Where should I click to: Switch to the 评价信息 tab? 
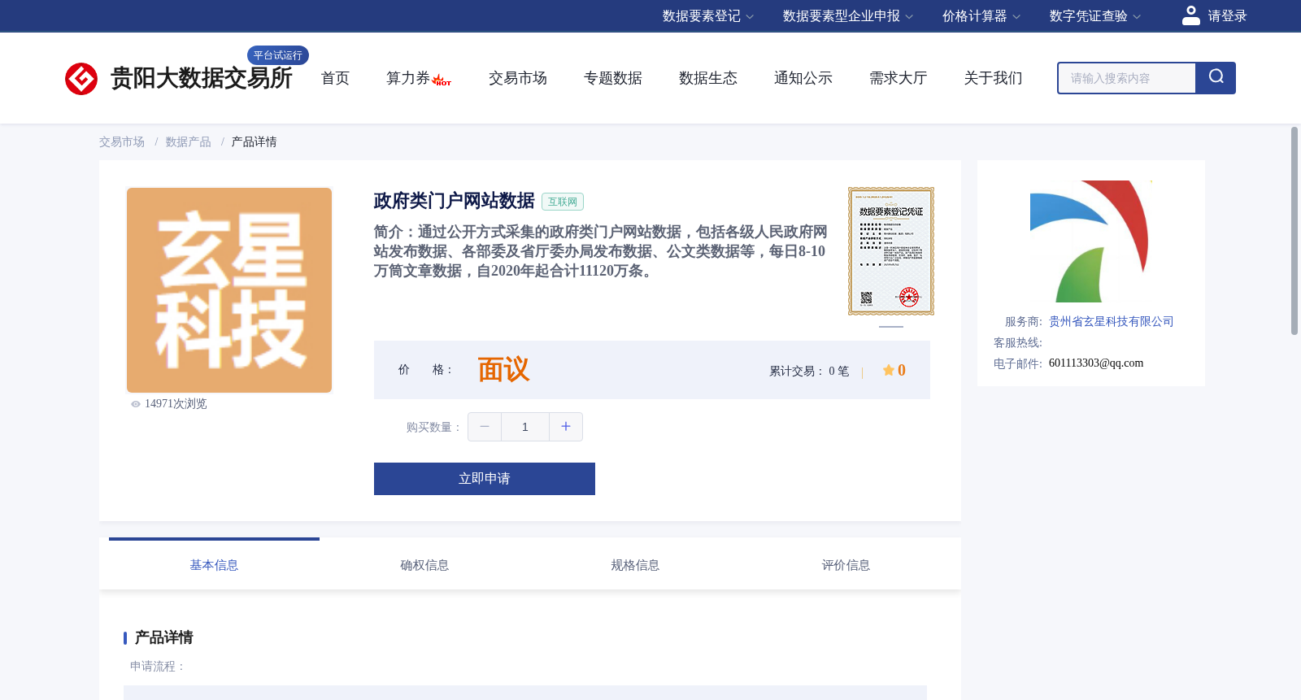(846, 565)
